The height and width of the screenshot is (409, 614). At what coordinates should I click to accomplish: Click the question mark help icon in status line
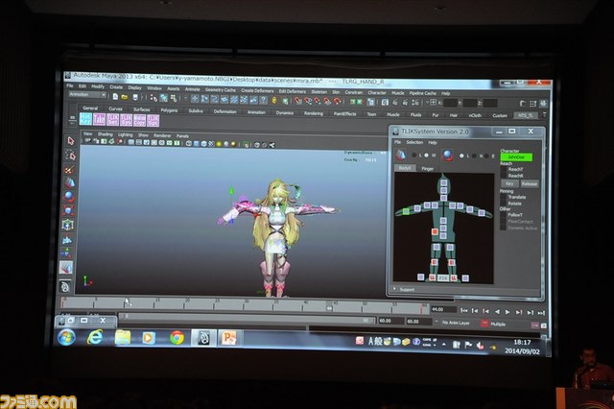click(x=264, y=100)
